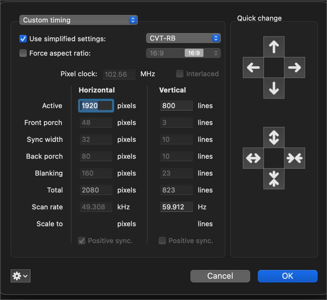Open the CVT-RB standard dropdown
Image resolution: width=327 pixels, height=300 pixels.
click(183, 38)
